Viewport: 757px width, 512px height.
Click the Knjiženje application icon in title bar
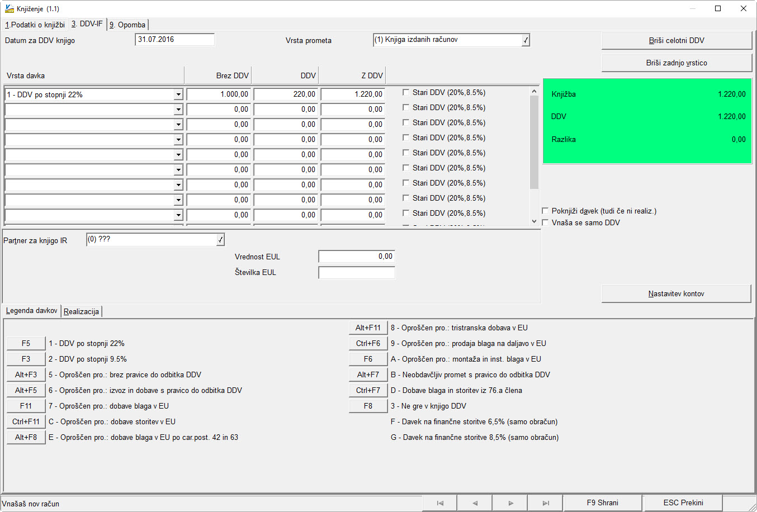9,8
